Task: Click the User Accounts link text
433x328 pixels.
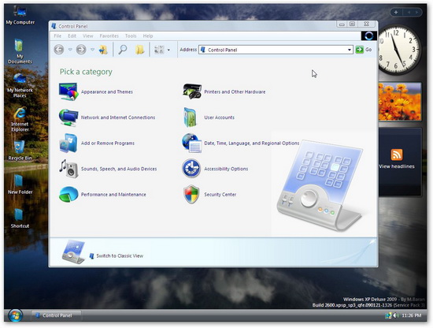Action: [x=220, y=117]
